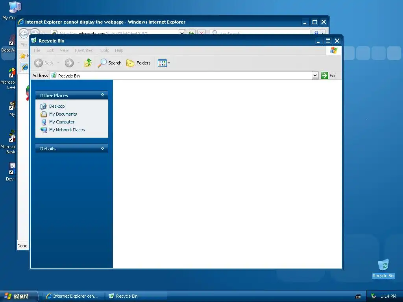Select the Recycle Bin desktop icon

point(383,268)
